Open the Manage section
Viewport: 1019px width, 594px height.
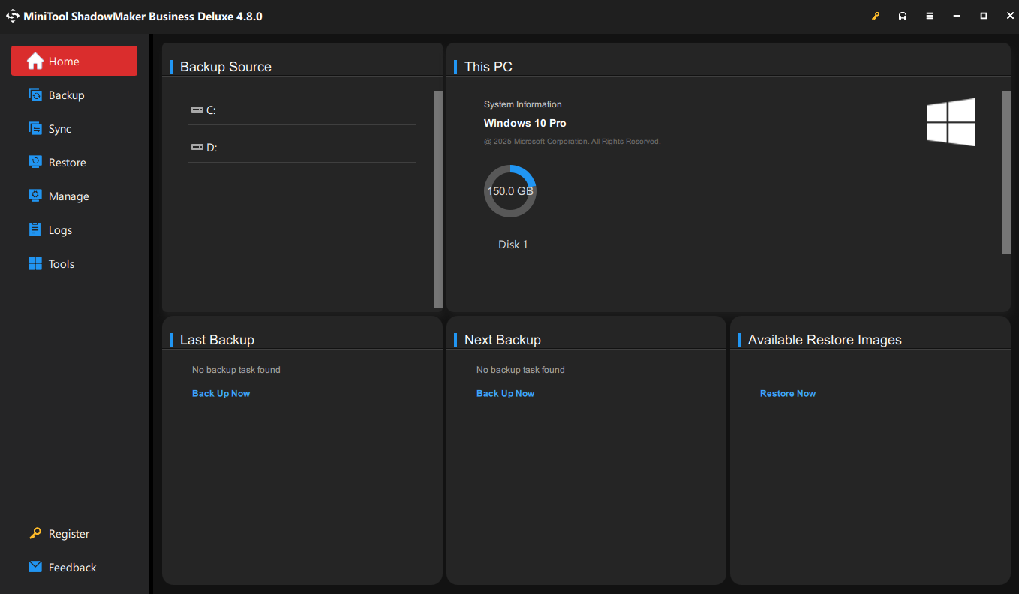(x=68, y=196)
